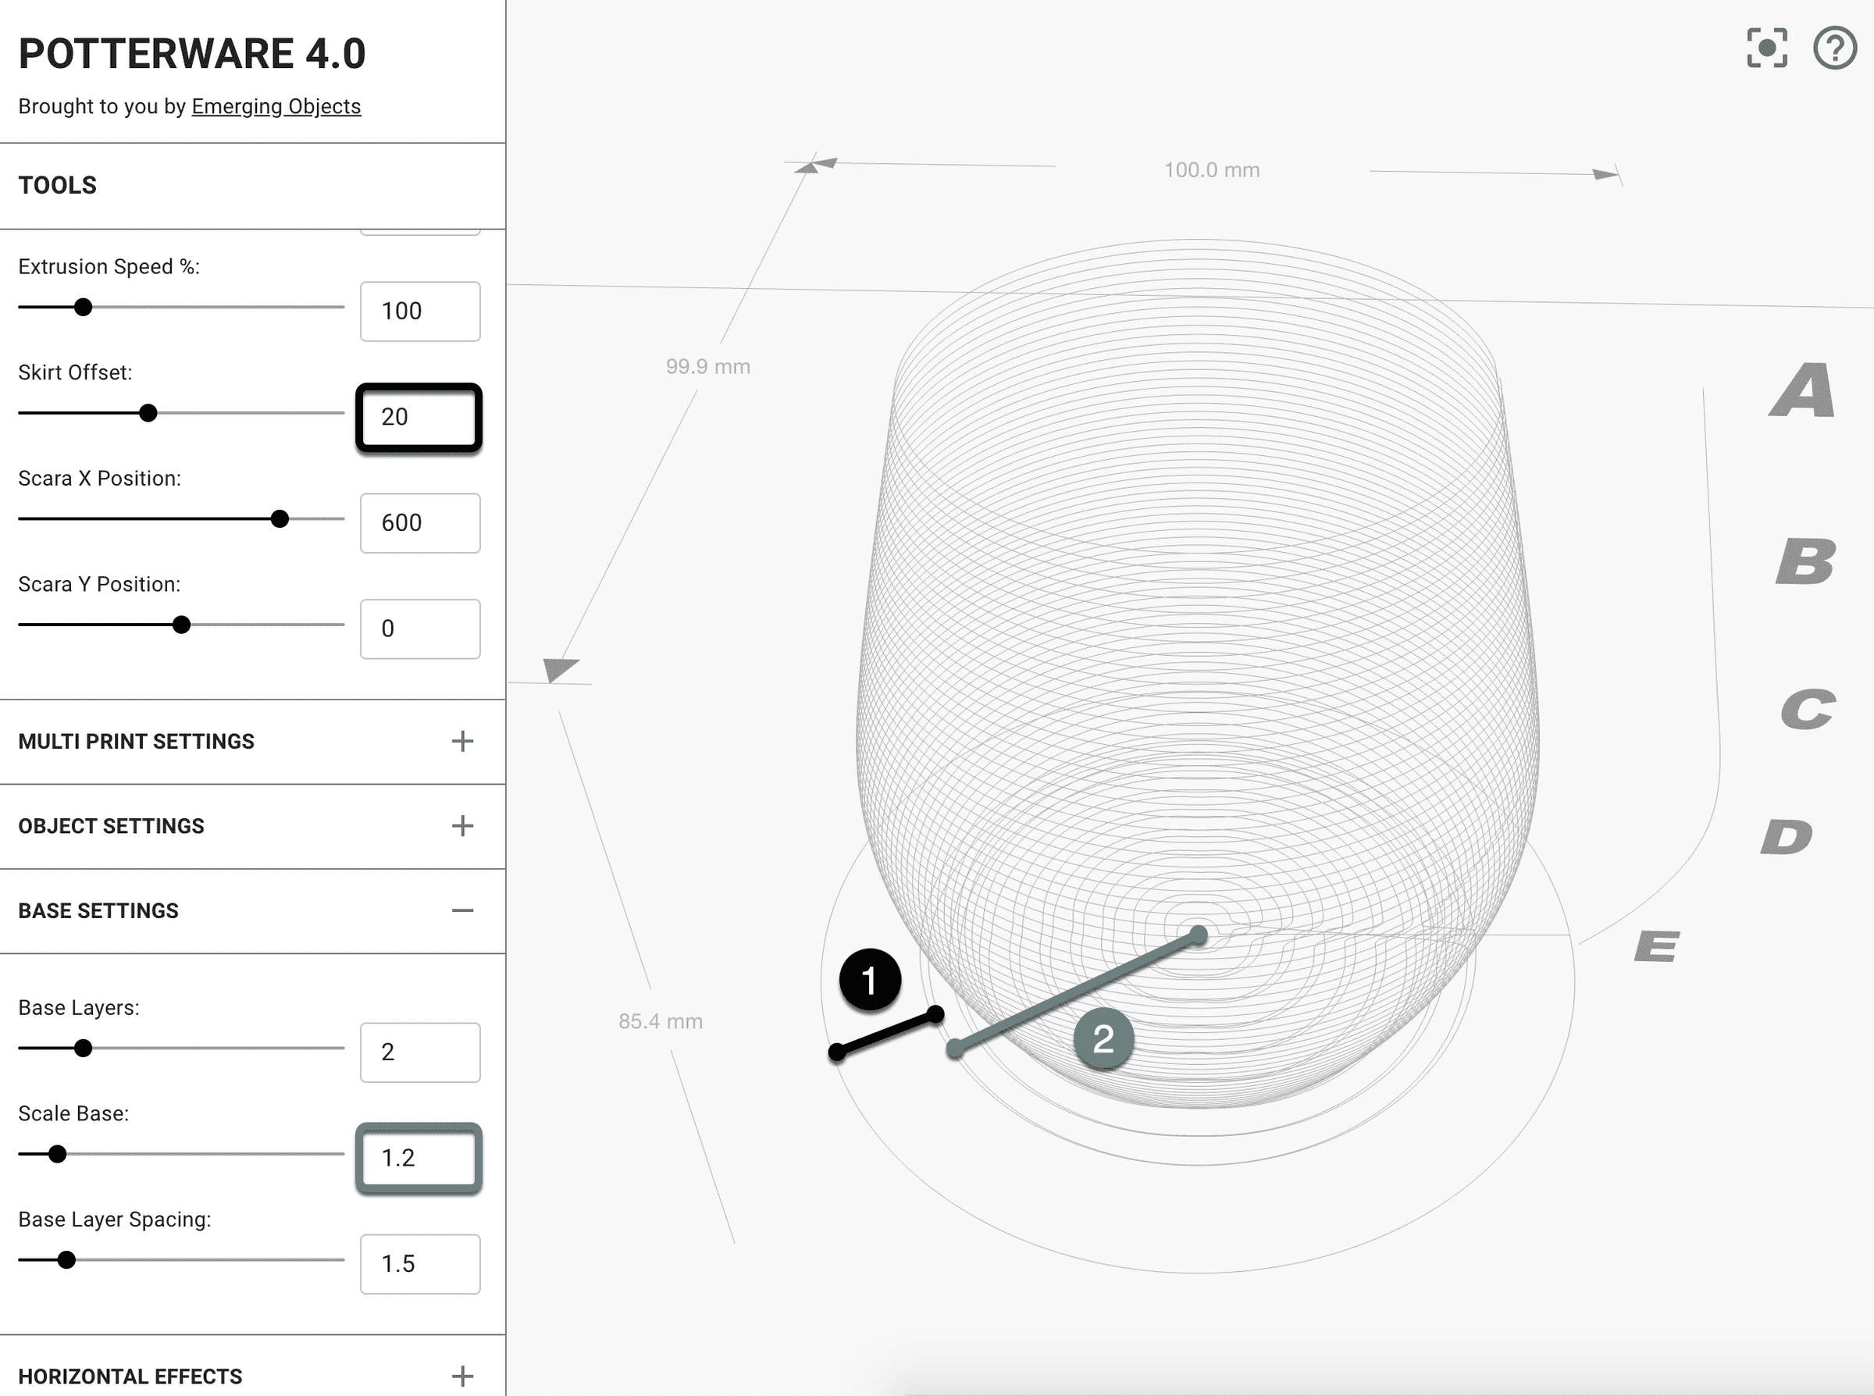This screenshot has width=1874, height=1396.
Task: Select profile marker B on model
Action: point(1806,561)
